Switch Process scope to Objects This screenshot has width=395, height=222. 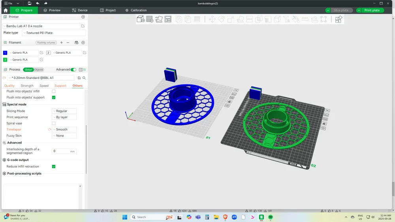tap(39, 70)
